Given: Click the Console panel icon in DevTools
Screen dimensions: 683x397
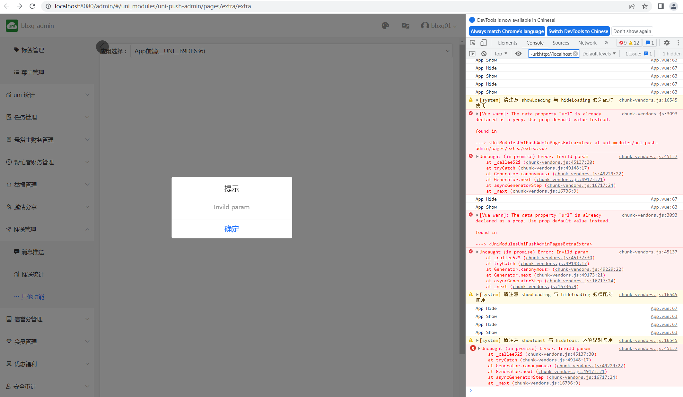Looking at the screenshot, I should [534, 43].
